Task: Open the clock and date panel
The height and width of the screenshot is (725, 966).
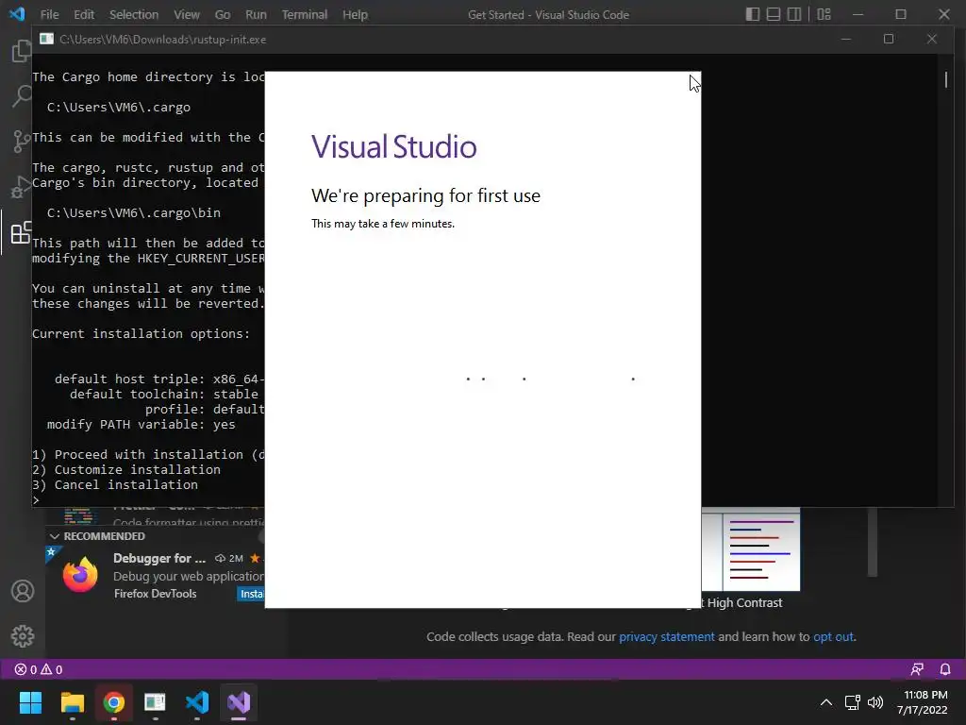Action: click(x=922, y=702)
